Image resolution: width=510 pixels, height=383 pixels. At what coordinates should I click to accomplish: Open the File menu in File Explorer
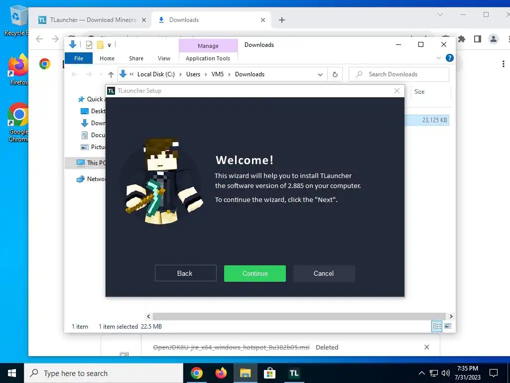pyautogui.click(x=79, y=58)
